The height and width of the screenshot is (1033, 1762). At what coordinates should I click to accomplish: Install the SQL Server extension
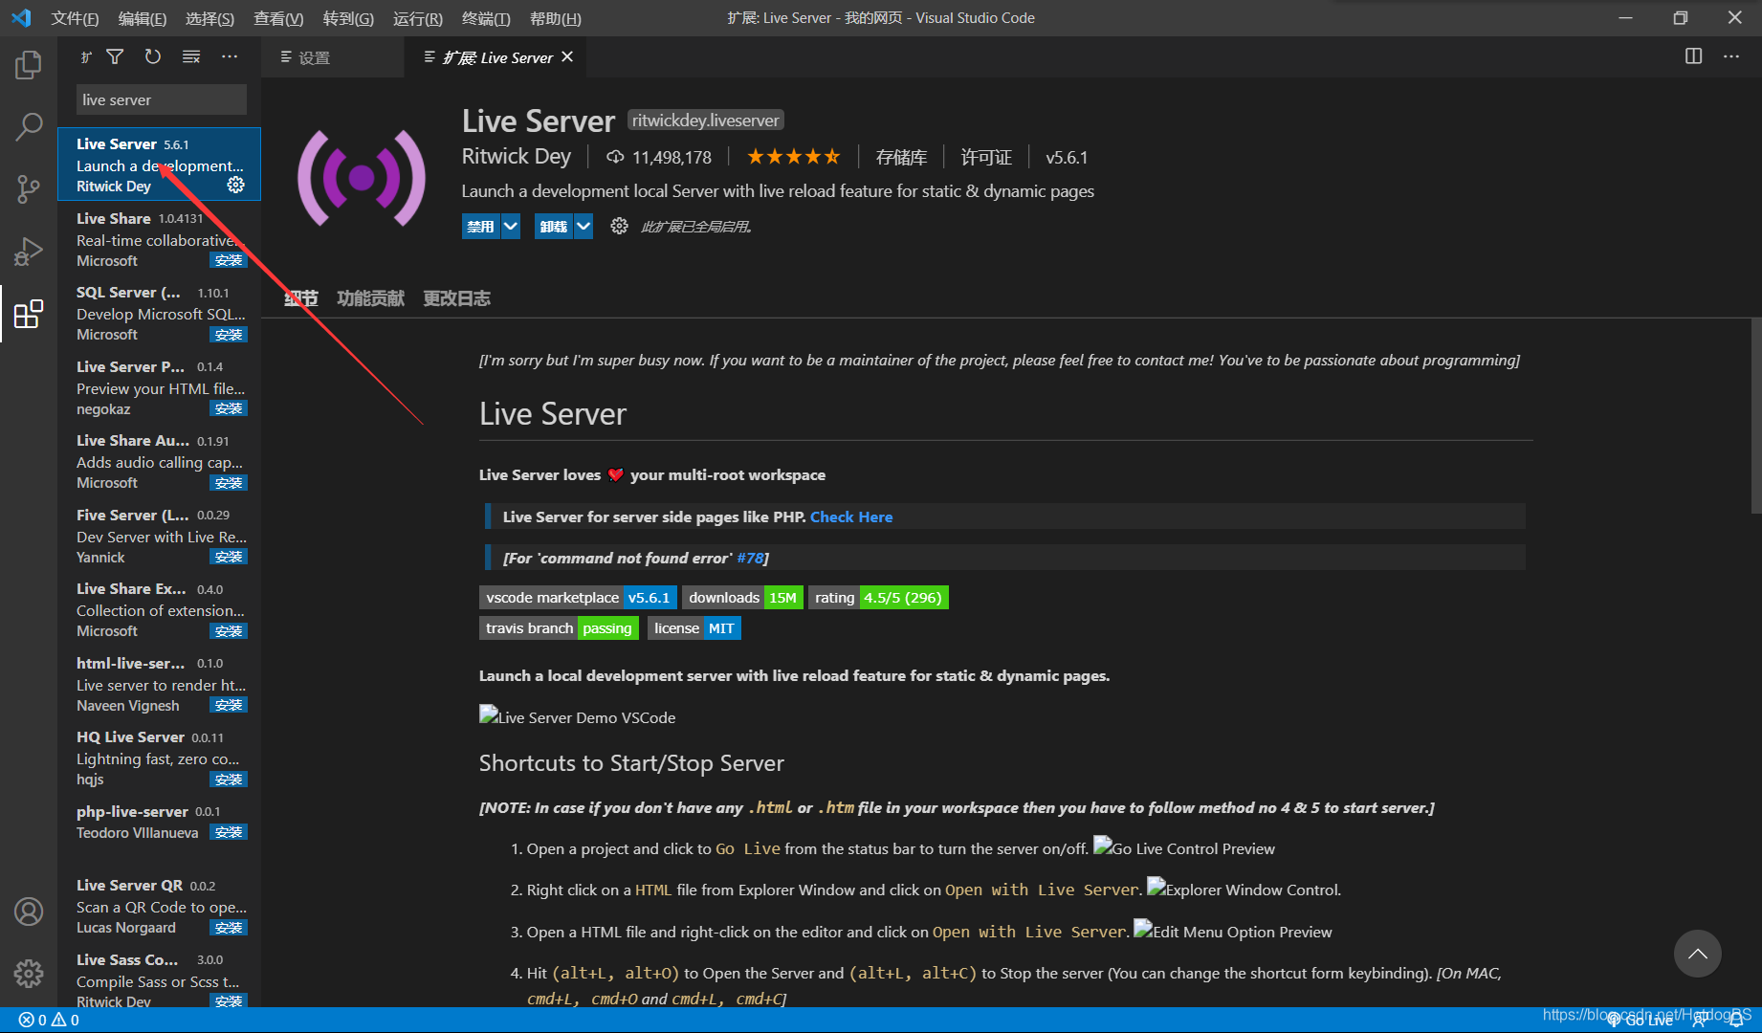click(x=229, y=335)
